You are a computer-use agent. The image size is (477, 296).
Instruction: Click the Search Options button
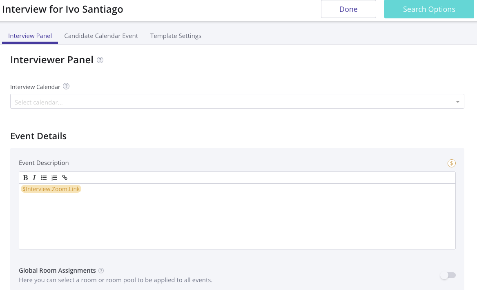coord(429,9)
